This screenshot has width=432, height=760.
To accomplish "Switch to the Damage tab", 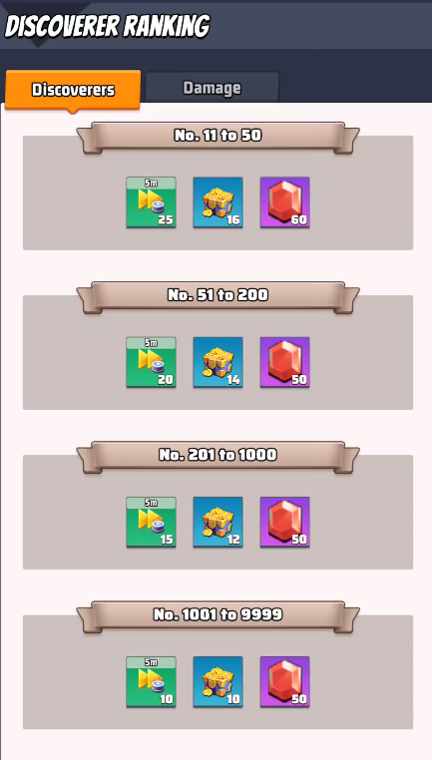I will click(212, 88).
